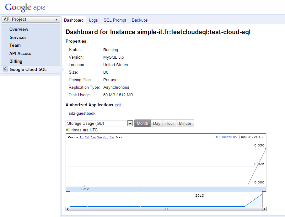Switch to the Backups tab
This screenshot has height=217, width=285.
pyautogui.click(x=139, y=20)
